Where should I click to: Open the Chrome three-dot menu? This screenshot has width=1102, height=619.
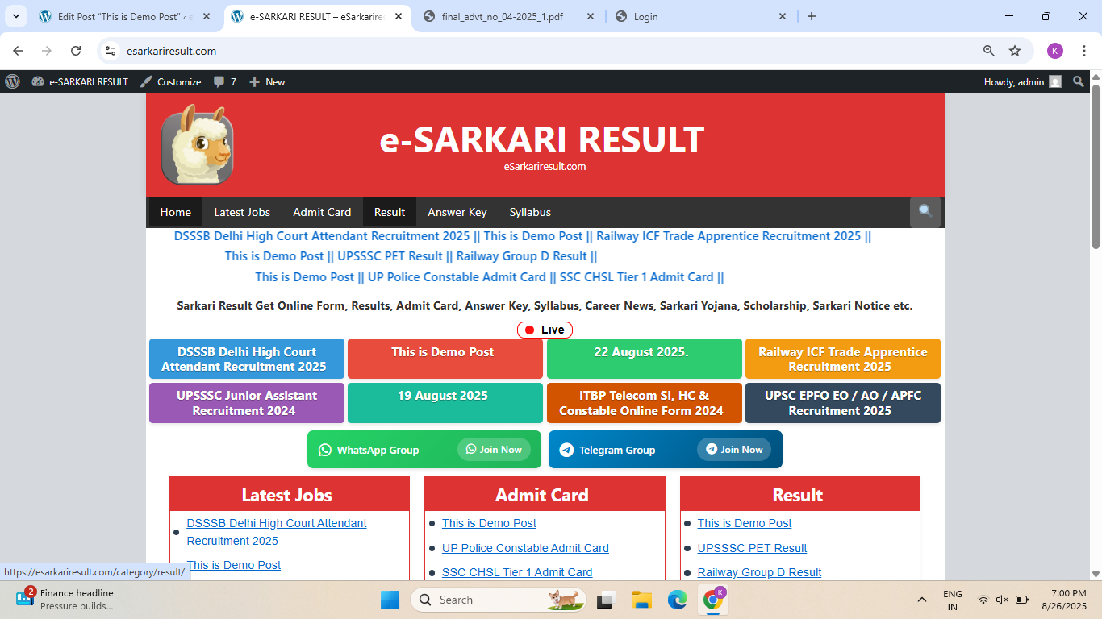(x=1083, y=51)
